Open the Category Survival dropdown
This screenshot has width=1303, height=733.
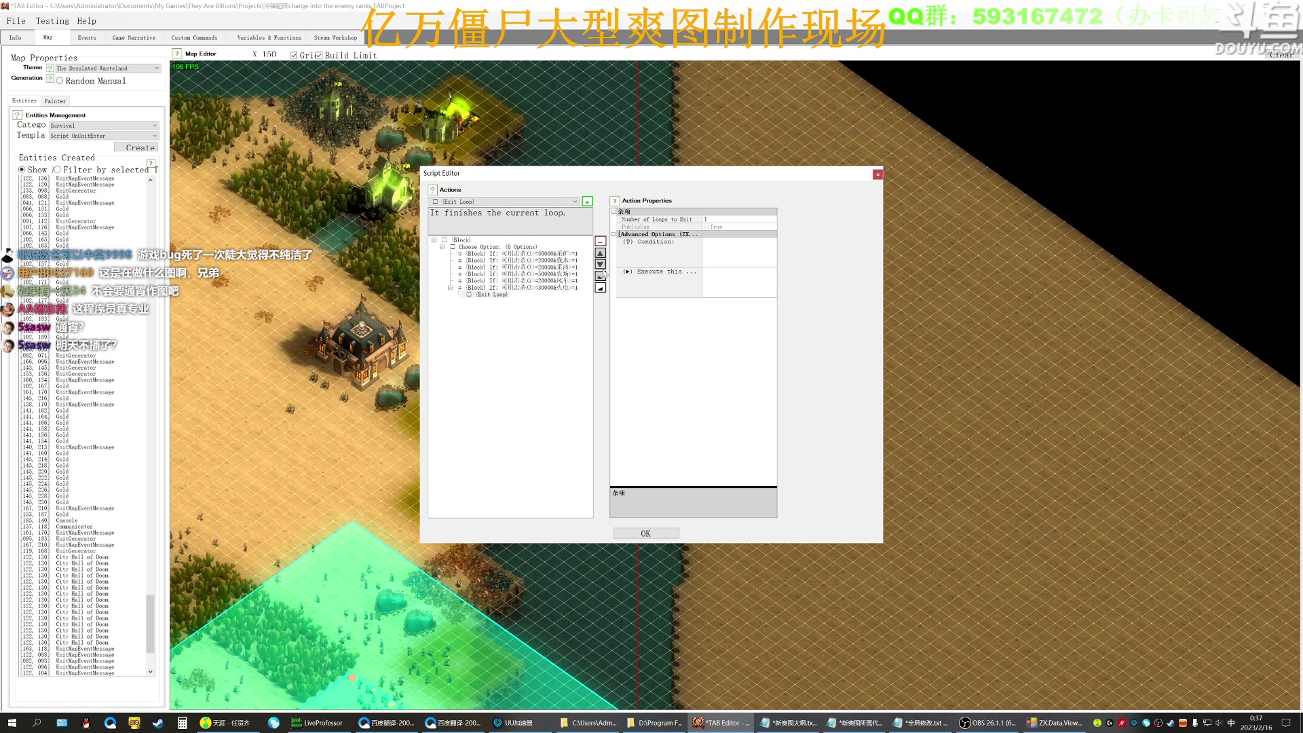point(104,126)
